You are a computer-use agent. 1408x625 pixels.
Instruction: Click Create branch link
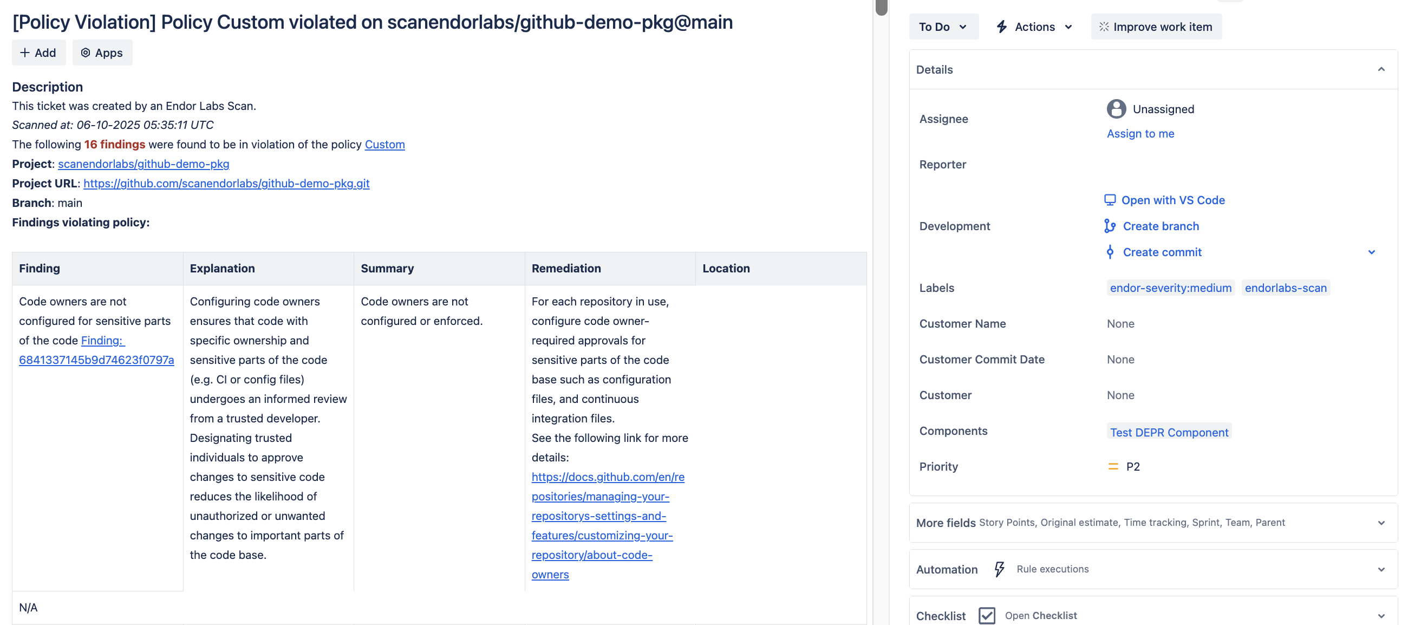coord(1161,226)
